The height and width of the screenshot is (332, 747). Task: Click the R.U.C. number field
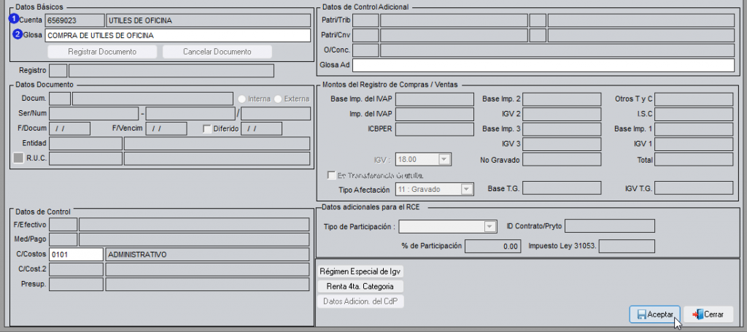[86, 158]
